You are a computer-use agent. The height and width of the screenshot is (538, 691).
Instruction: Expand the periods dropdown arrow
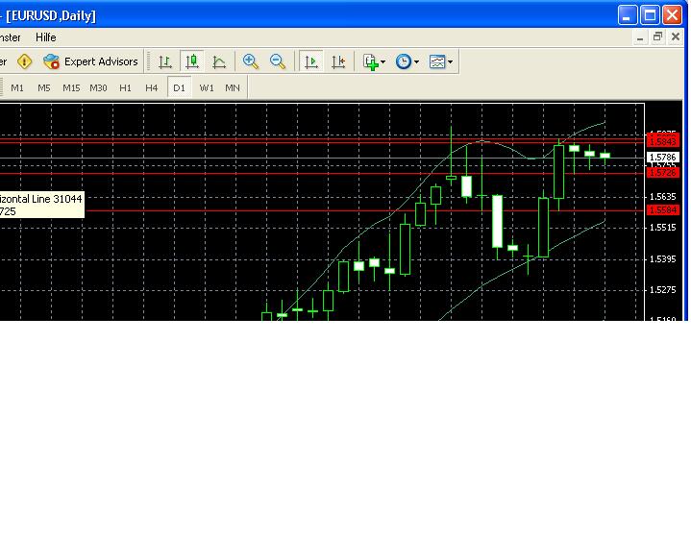pyautogui.click(x=416, y=61)
